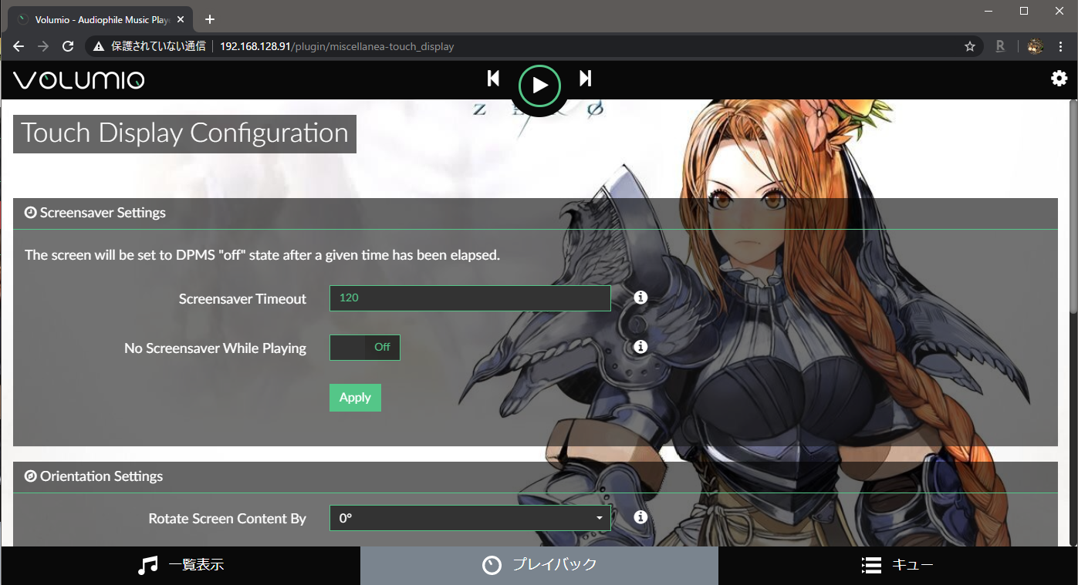Skip to next track

(586, 79)
